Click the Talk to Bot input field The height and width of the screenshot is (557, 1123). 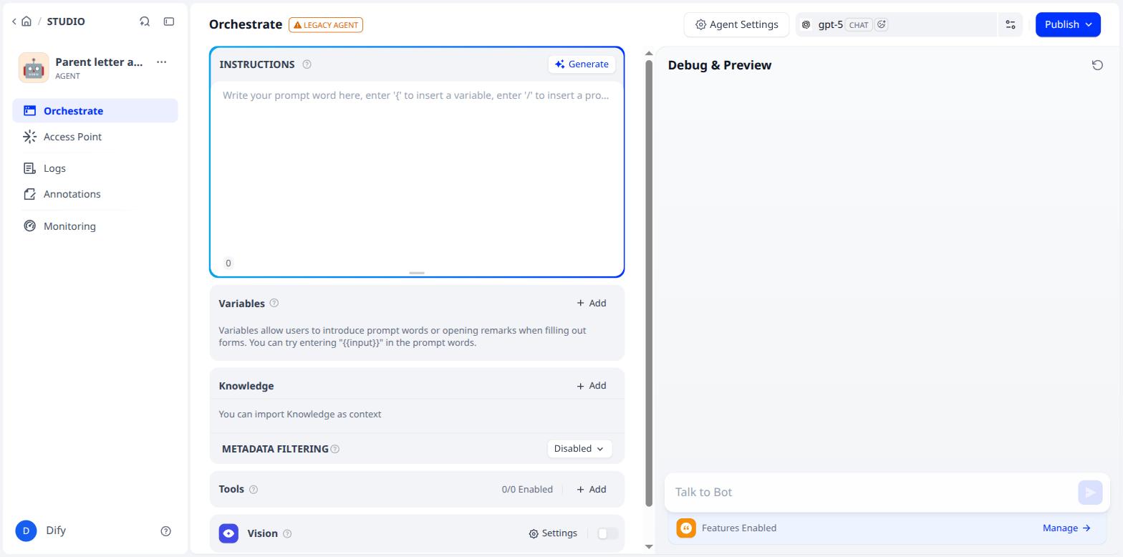(x=874, y=492)
